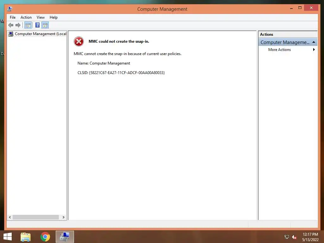
Task: Maximize the Computer Management window
Action: [300, 8]
